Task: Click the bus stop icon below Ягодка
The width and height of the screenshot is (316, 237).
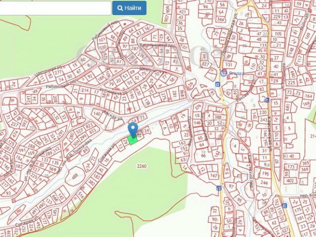Action: pos(218,84)
